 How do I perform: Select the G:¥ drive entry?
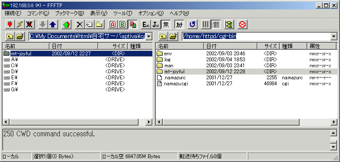(11, 89)
